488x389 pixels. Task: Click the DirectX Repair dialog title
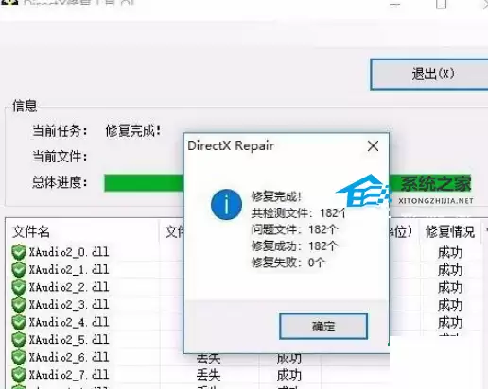pyautogui.click(x=231, y=145)
